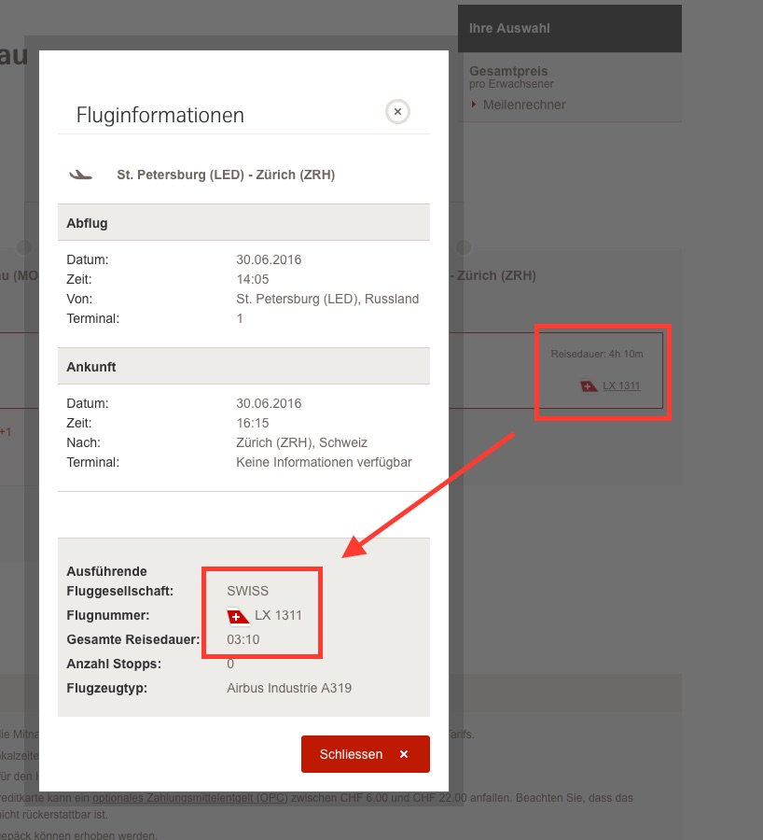Click the Flugzeugtyp label

[x=106, y=688]
